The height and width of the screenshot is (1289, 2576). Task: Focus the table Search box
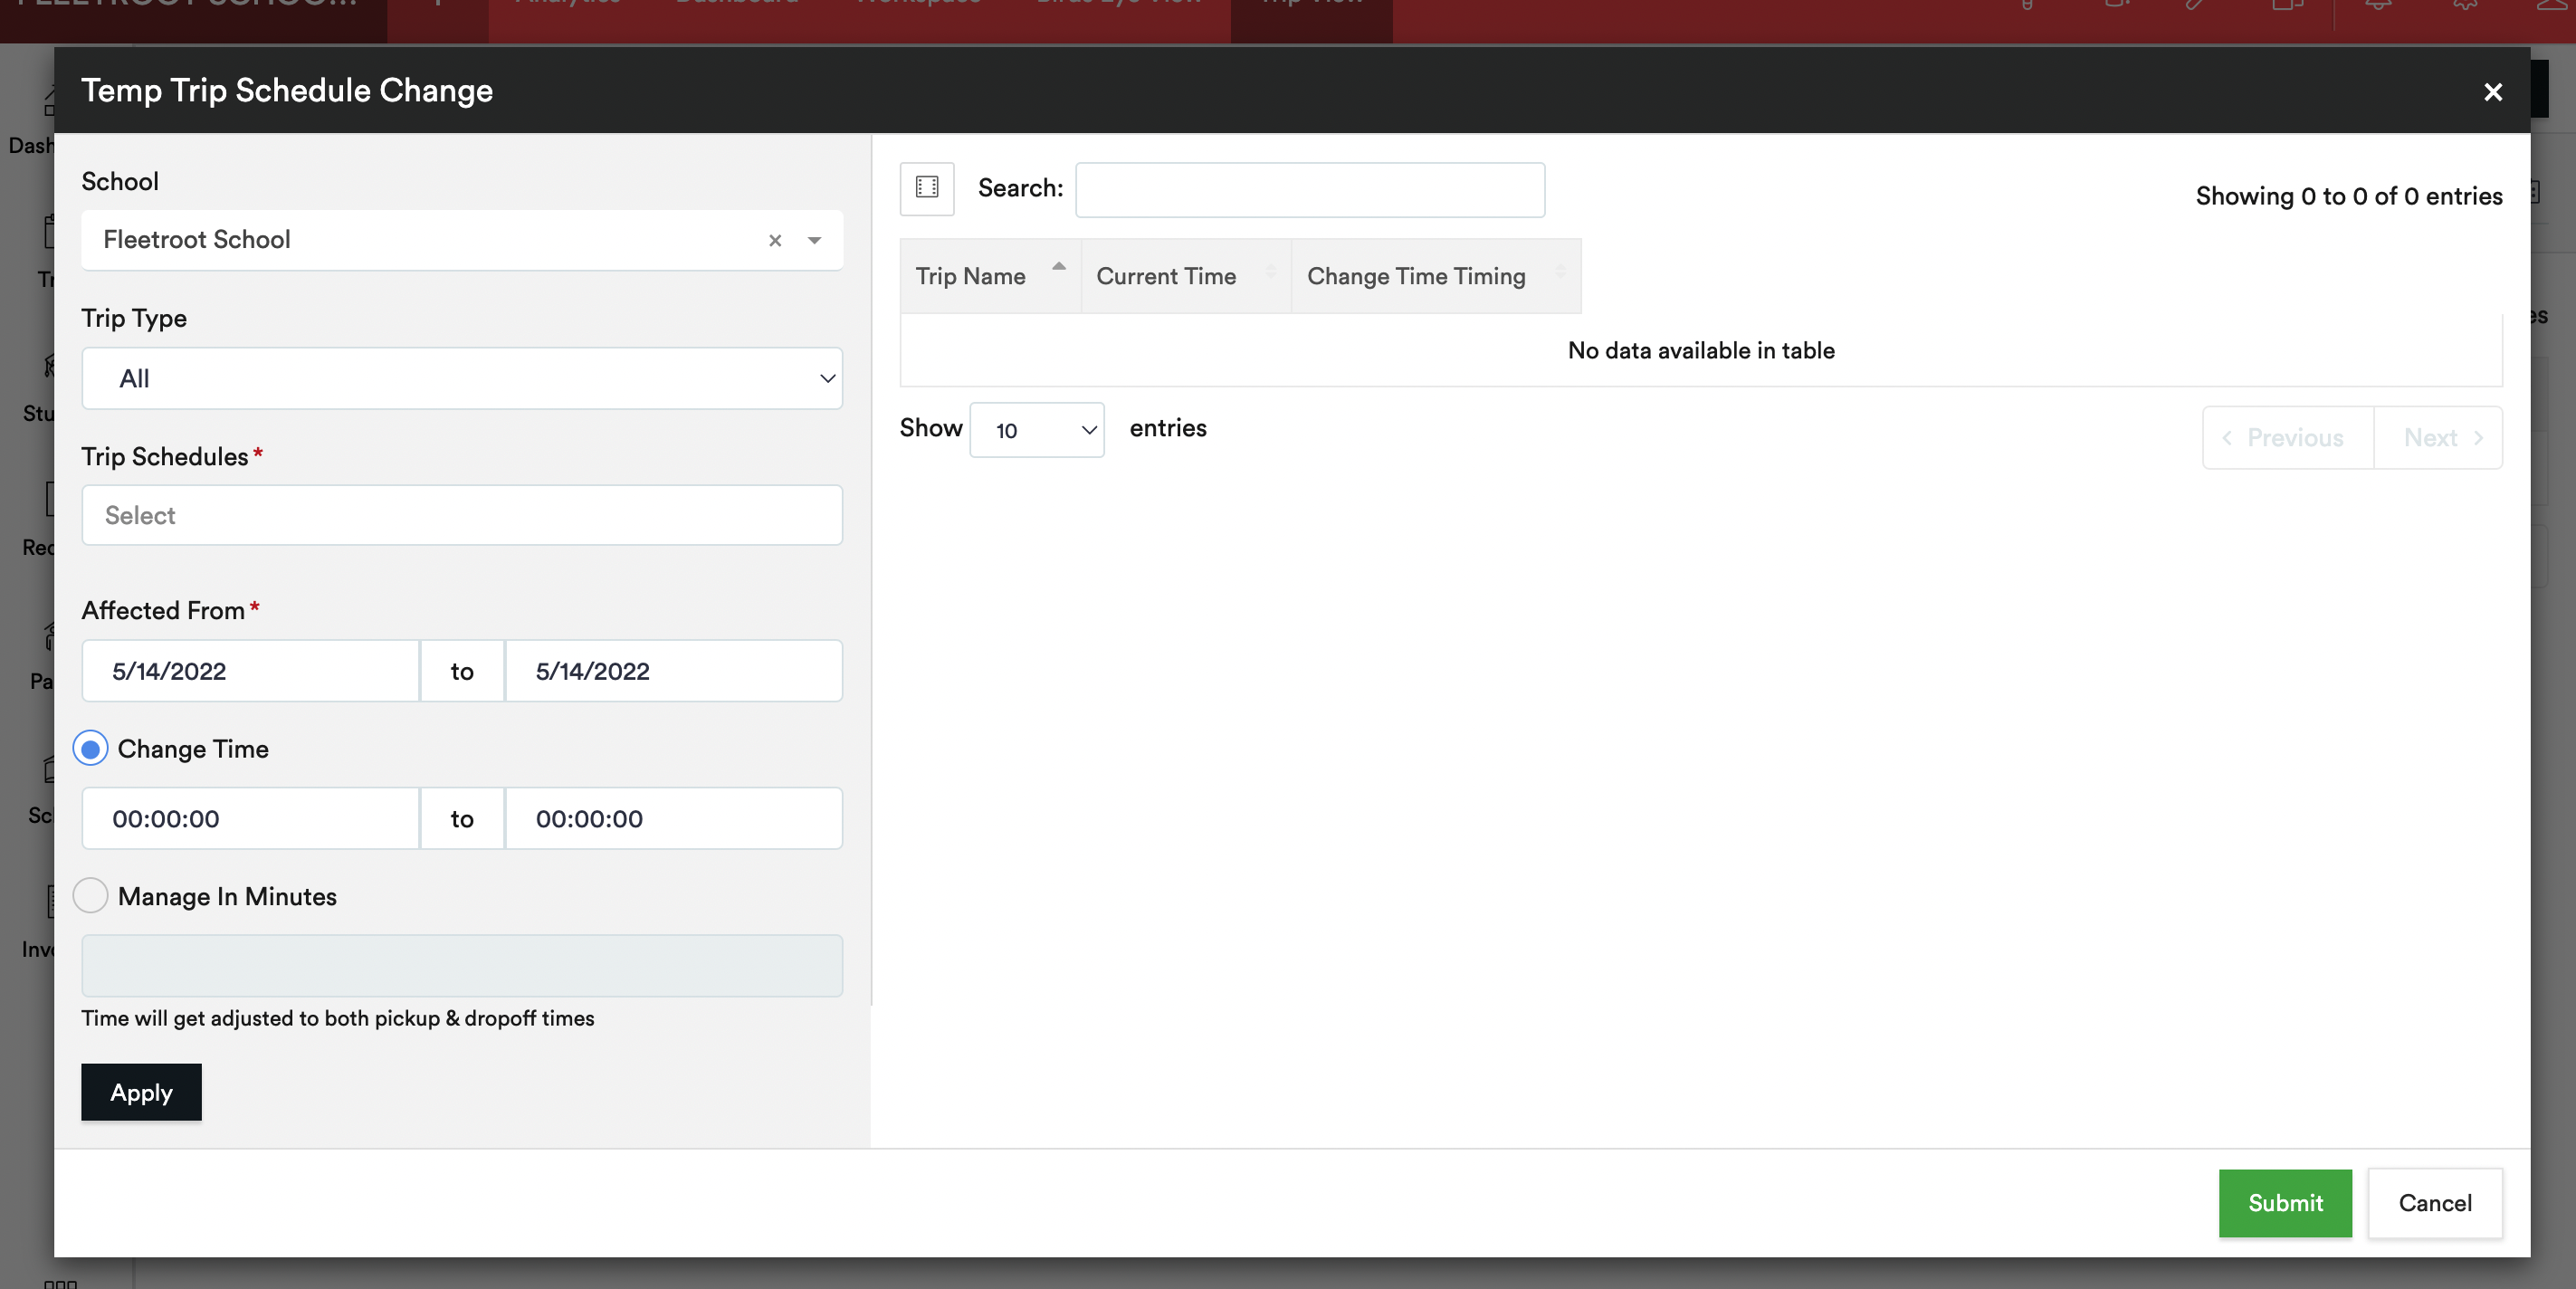point(1310,189)
